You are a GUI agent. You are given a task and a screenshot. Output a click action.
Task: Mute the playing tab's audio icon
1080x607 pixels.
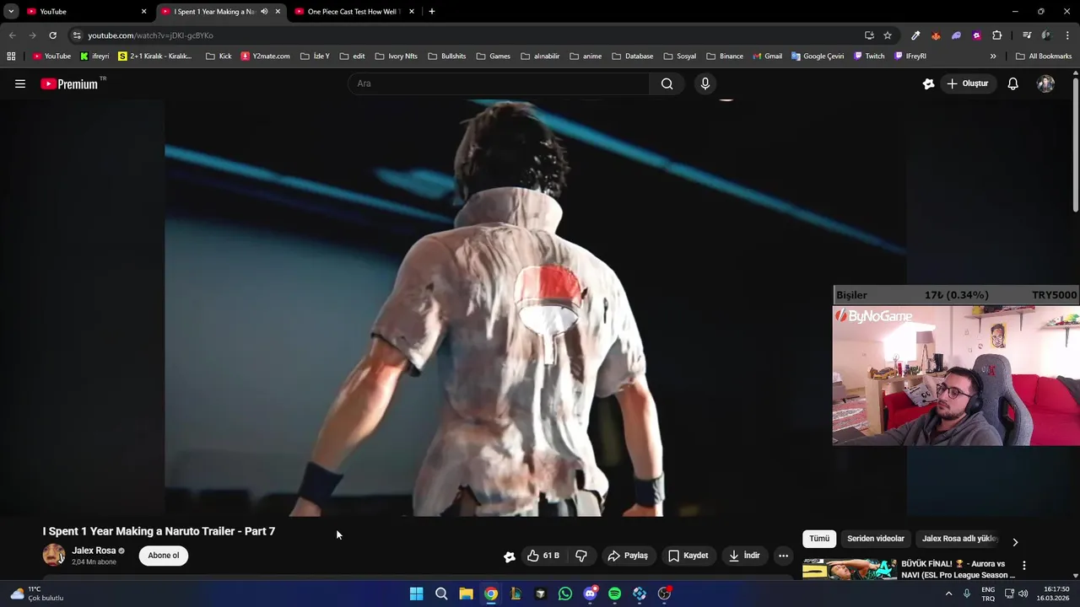(x=264, y=12)
